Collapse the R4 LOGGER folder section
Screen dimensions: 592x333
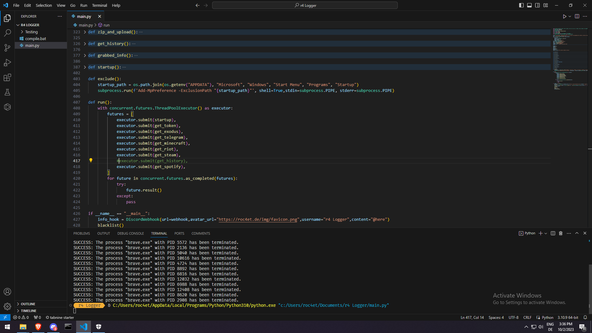click(x=41, y=25)
